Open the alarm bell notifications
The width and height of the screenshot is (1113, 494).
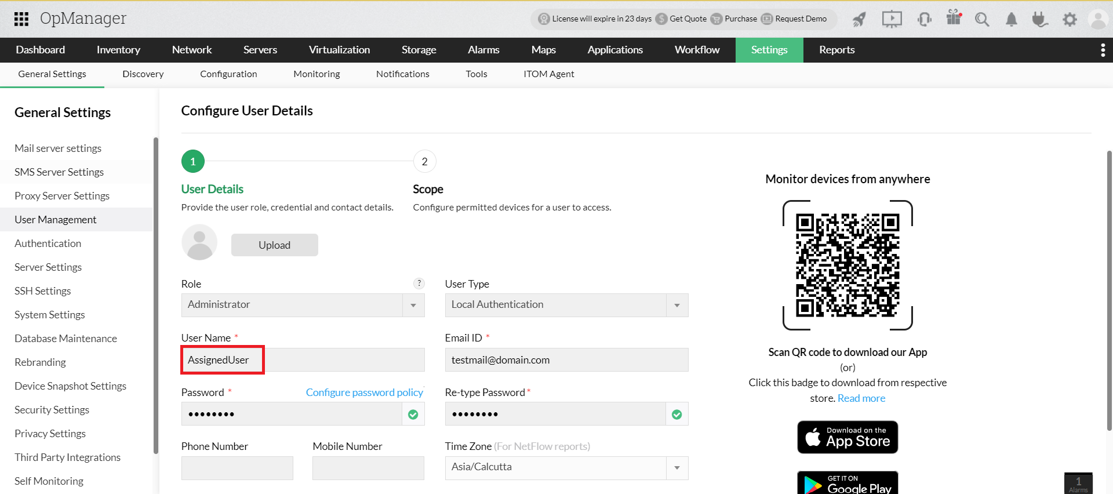(1012, 19)
